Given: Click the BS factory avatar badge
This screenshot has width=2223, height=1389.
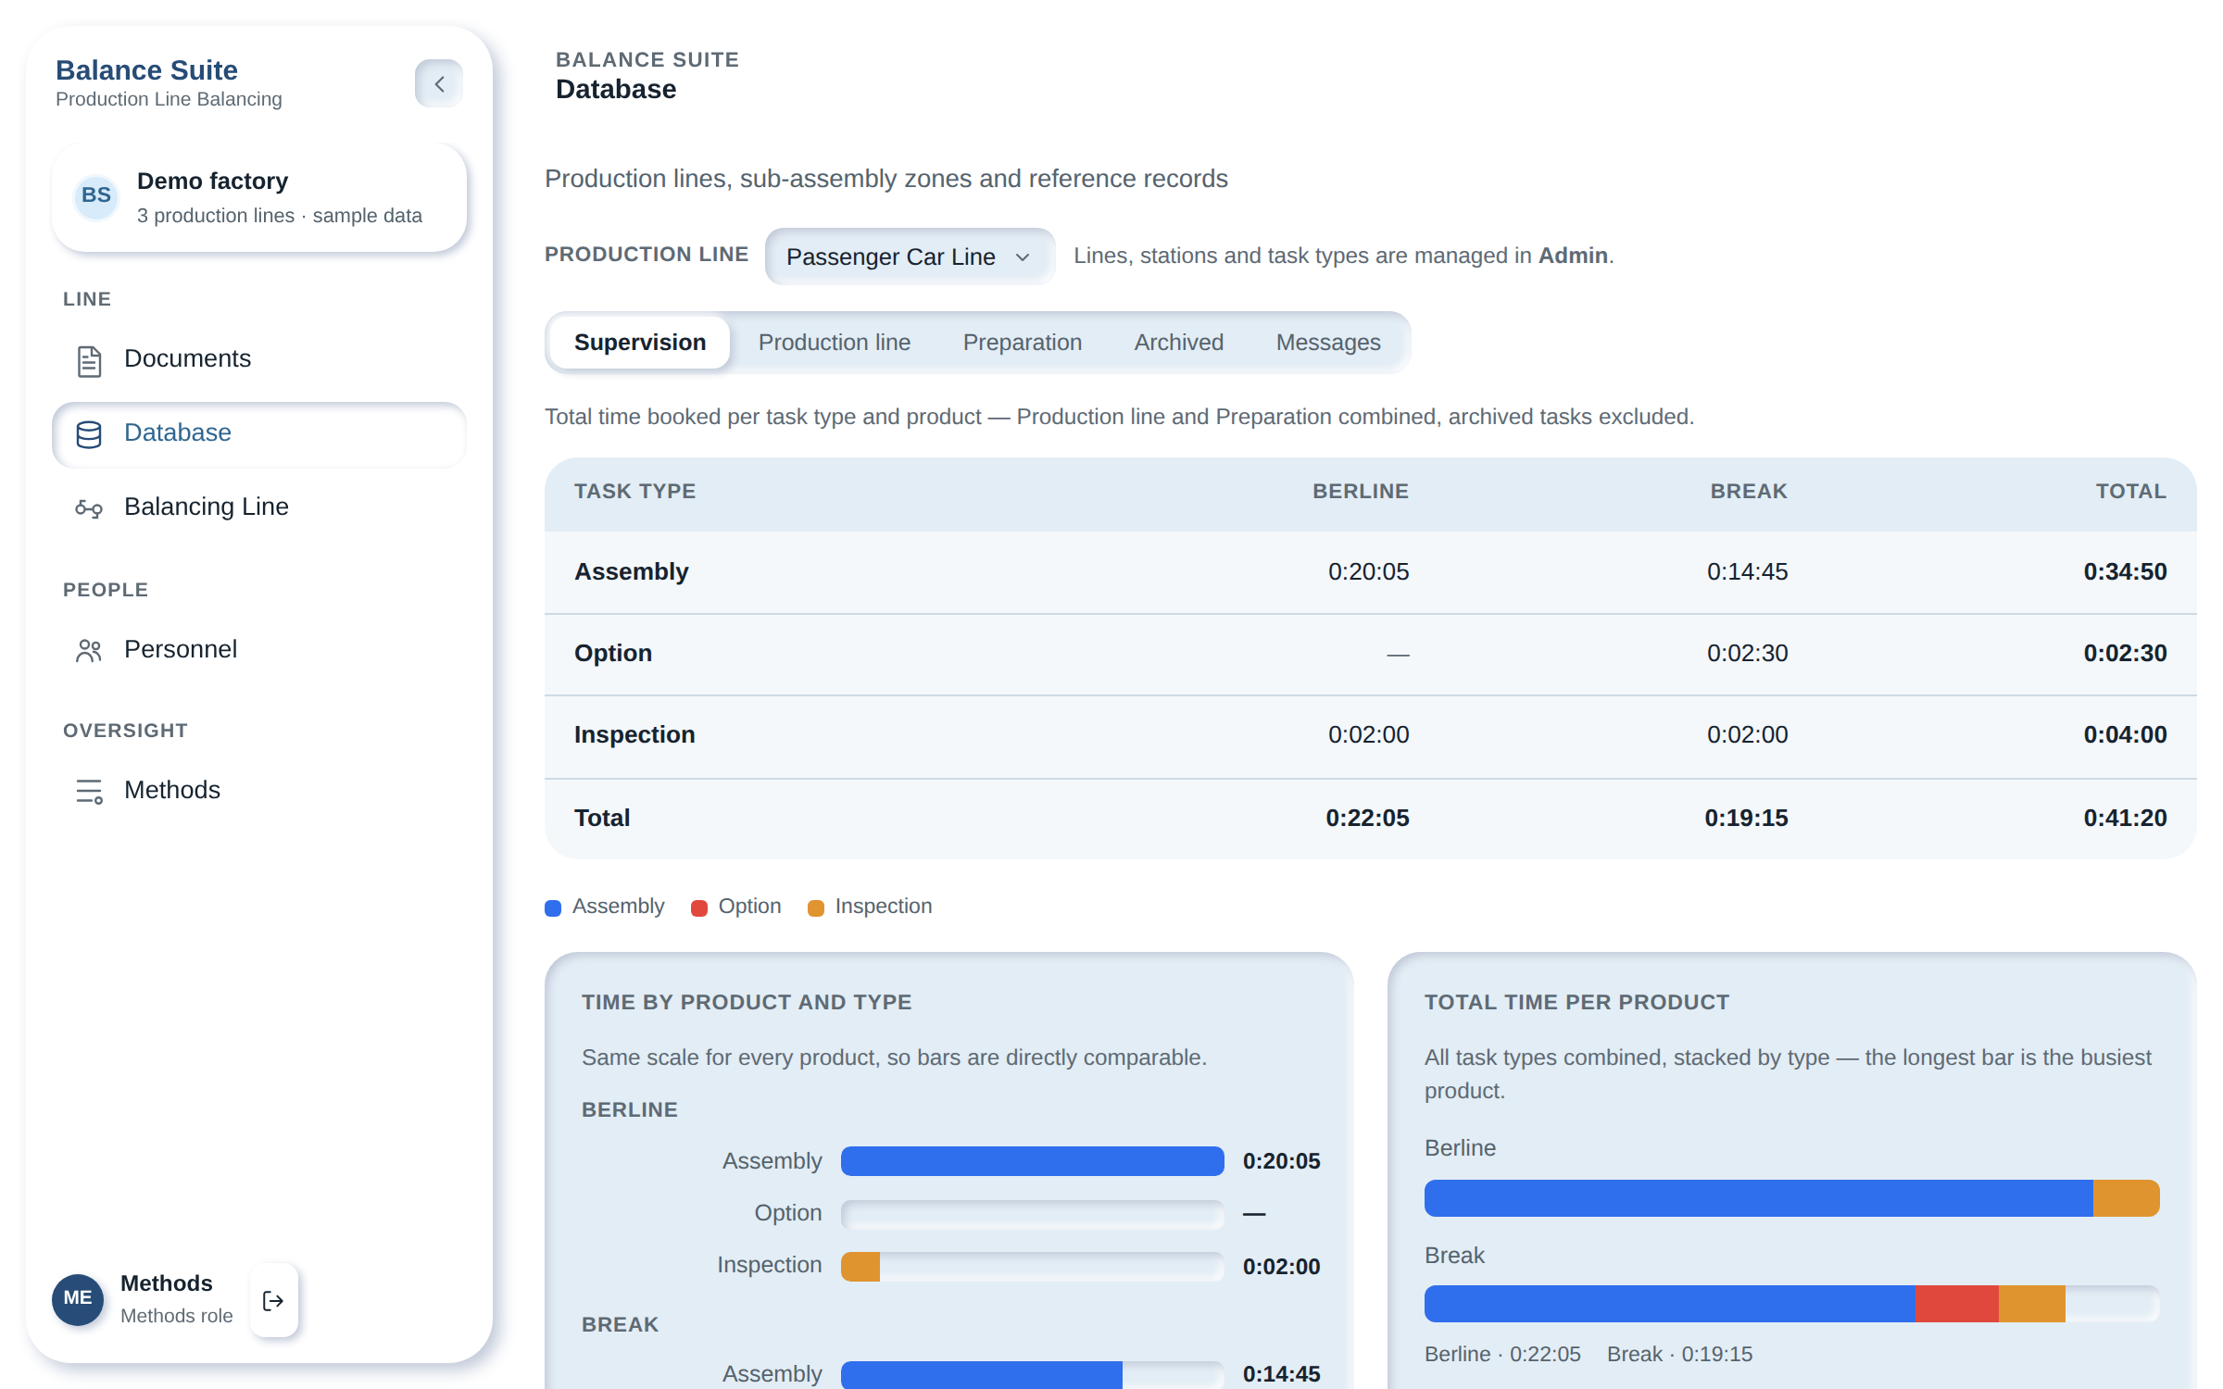Looking at the screenshot, I should point(96,196).
